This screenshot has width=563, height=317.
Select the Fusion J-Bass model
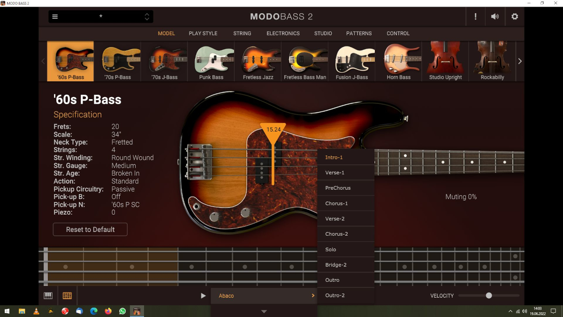click(x=352, y=61)
